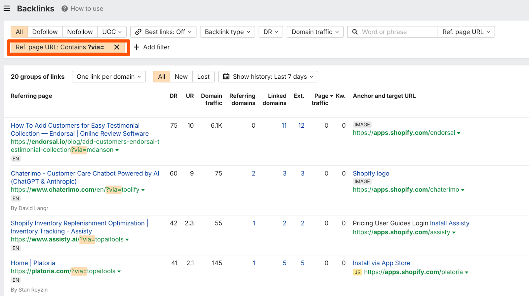
Task: Open the Install via App Store anchor link
Action: pyautogui.click(x=381, y=263)
